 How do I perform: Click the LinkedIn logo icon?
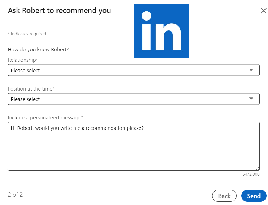pos(161,30)
